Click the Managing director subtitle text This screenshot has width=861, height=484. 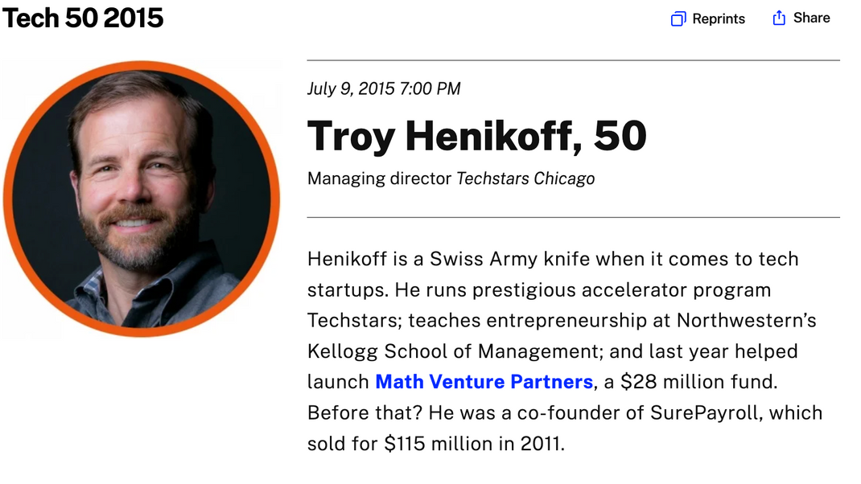(x=379, y=178)
